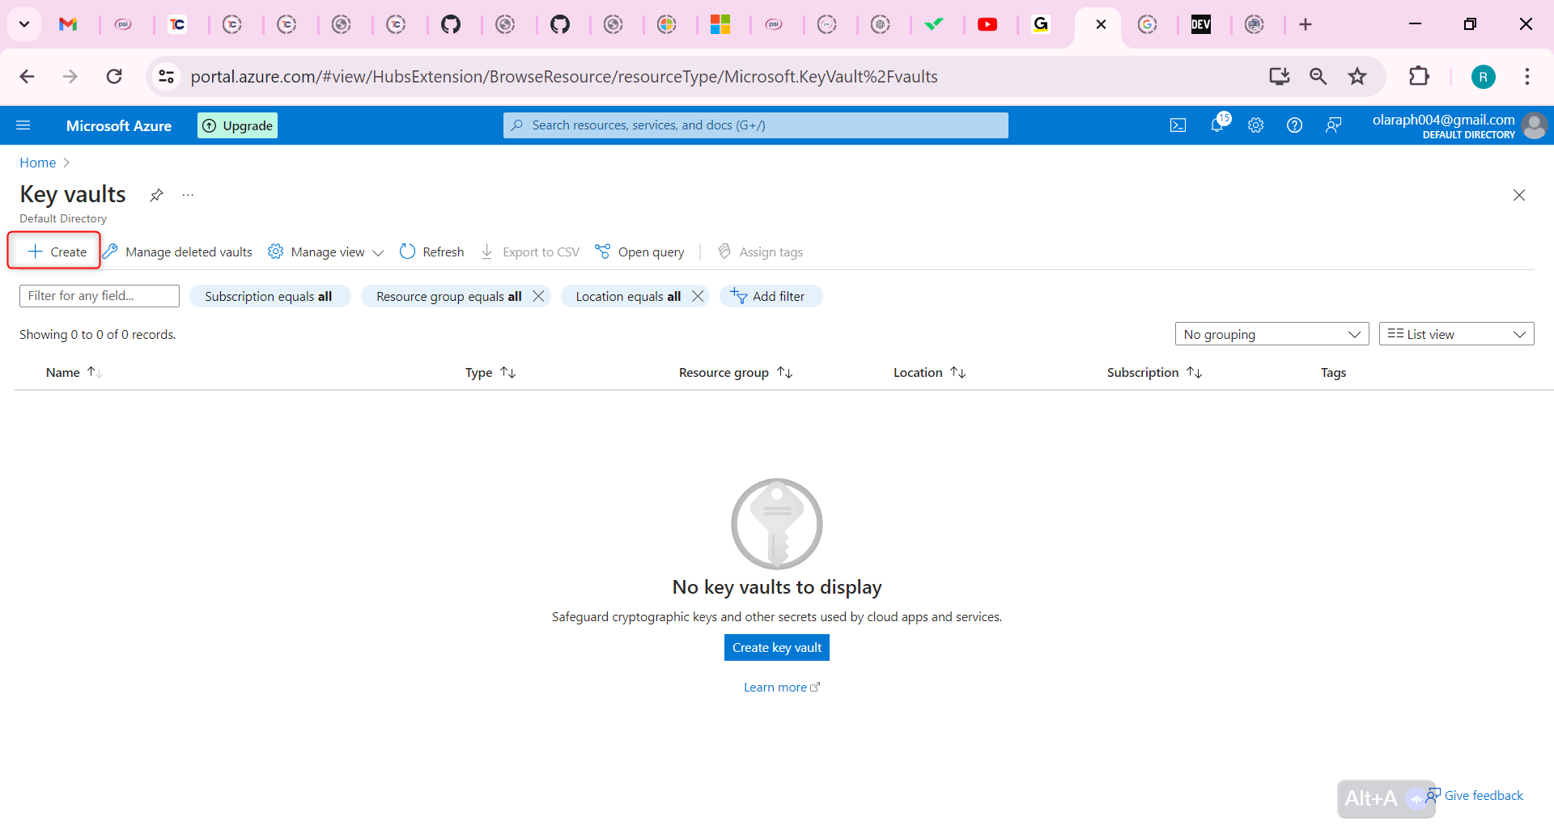1554x825 pixels.
Task: Go back with the browser back arrow
Action: pyautogui.click(x=27, y=77)
